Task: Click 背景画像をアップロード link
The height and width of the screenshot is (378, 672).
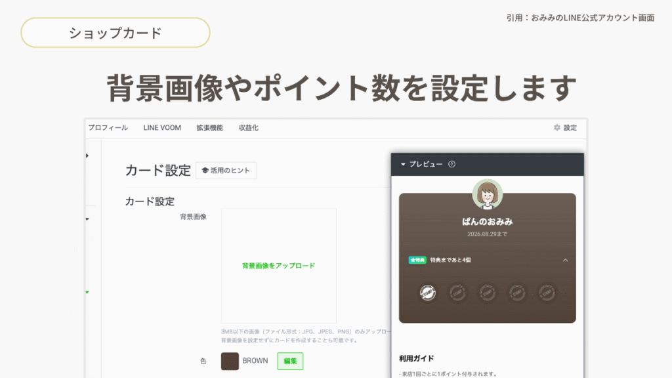Action: (x=278, y=266)
